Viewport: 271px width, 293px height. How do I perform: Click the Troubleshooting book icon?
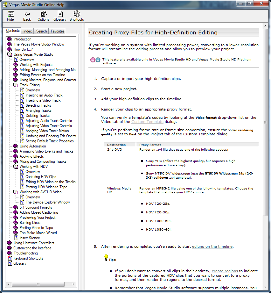10,253
